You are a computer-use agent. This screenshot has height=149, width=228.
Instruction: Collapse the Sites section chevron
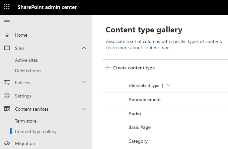[x=84, y=48]
